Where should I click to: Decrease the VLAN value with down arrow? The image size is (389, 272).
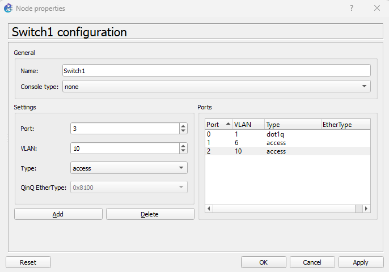pyautogui.click(x=183, y=151)
